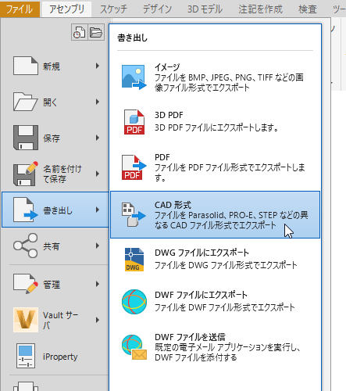Expand the 保存 submenu arrow
This screenshot has height=391, width=346.
(98, 138)
